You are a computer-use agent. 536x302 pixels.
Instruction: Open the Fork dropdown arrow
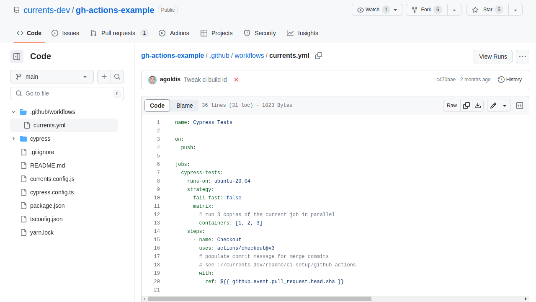pos(454,10)
